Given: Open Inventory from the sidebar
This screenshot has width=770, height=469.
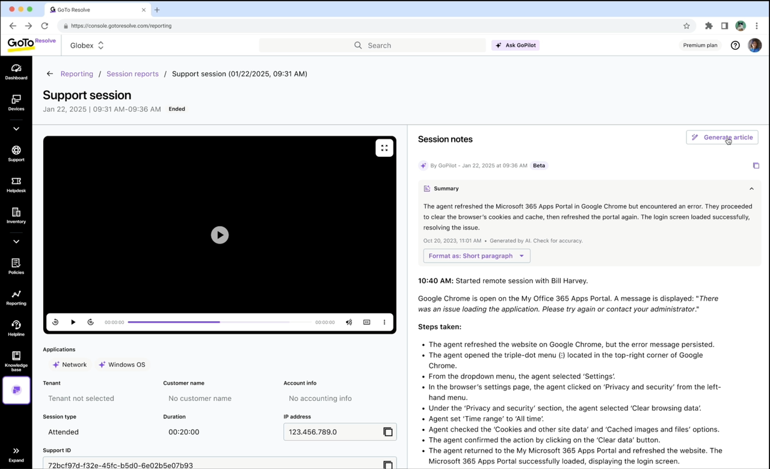Looking at the screenshot, I should point(16,216).
